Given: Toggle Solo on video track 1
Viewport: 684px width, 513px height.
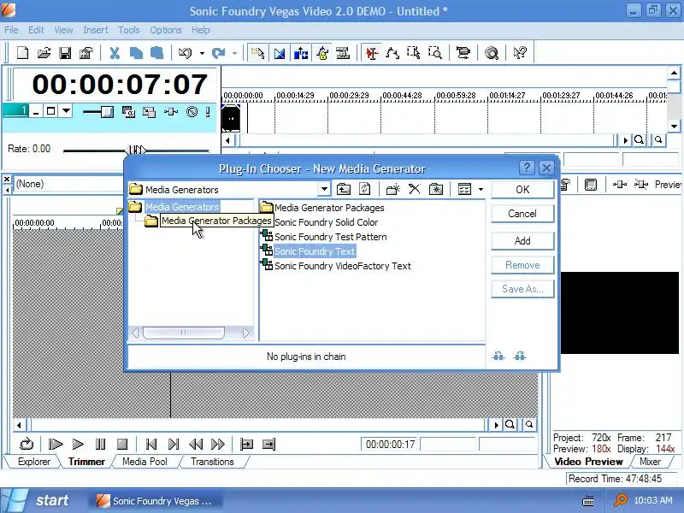Looking at the screenshot, I should tap(208, 112).
